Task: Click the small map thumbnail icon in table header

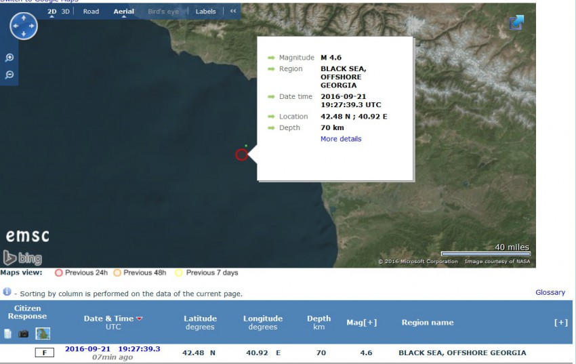Action: [x=43, y=333]
